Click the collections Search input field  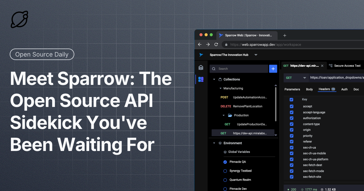click(x=239, y=69)
